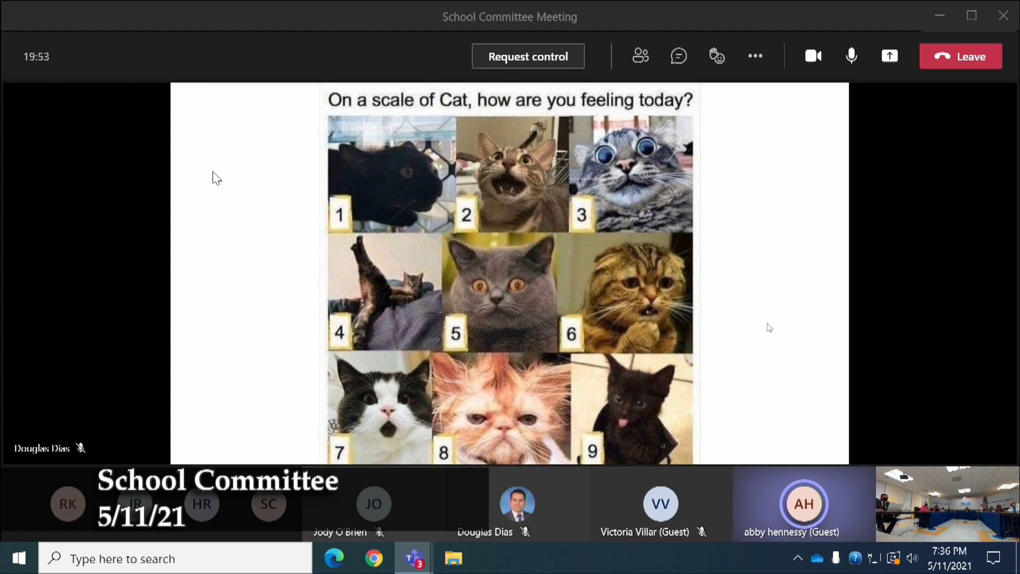
Task: Open the taskbar clock and date
Action: pyautogui.click(x=949, y=558)
